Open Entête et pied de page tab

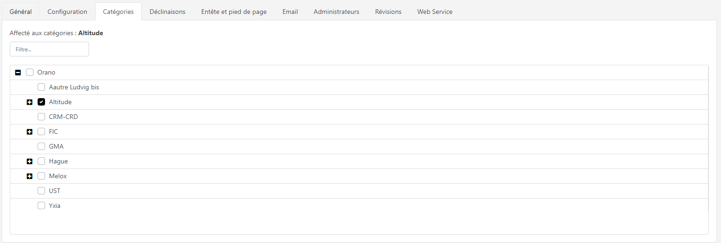(234, 12)
